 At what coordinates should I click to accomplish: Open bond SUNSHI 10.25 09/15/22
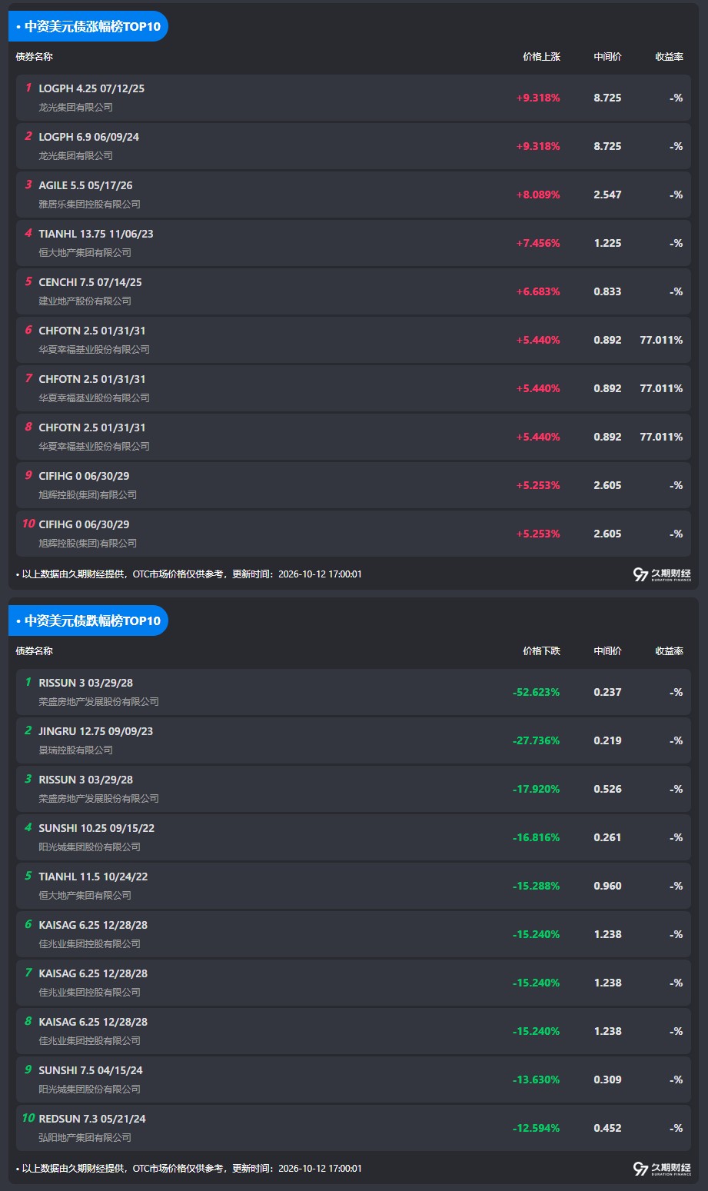pyautogui.click(x=97, y=828)
